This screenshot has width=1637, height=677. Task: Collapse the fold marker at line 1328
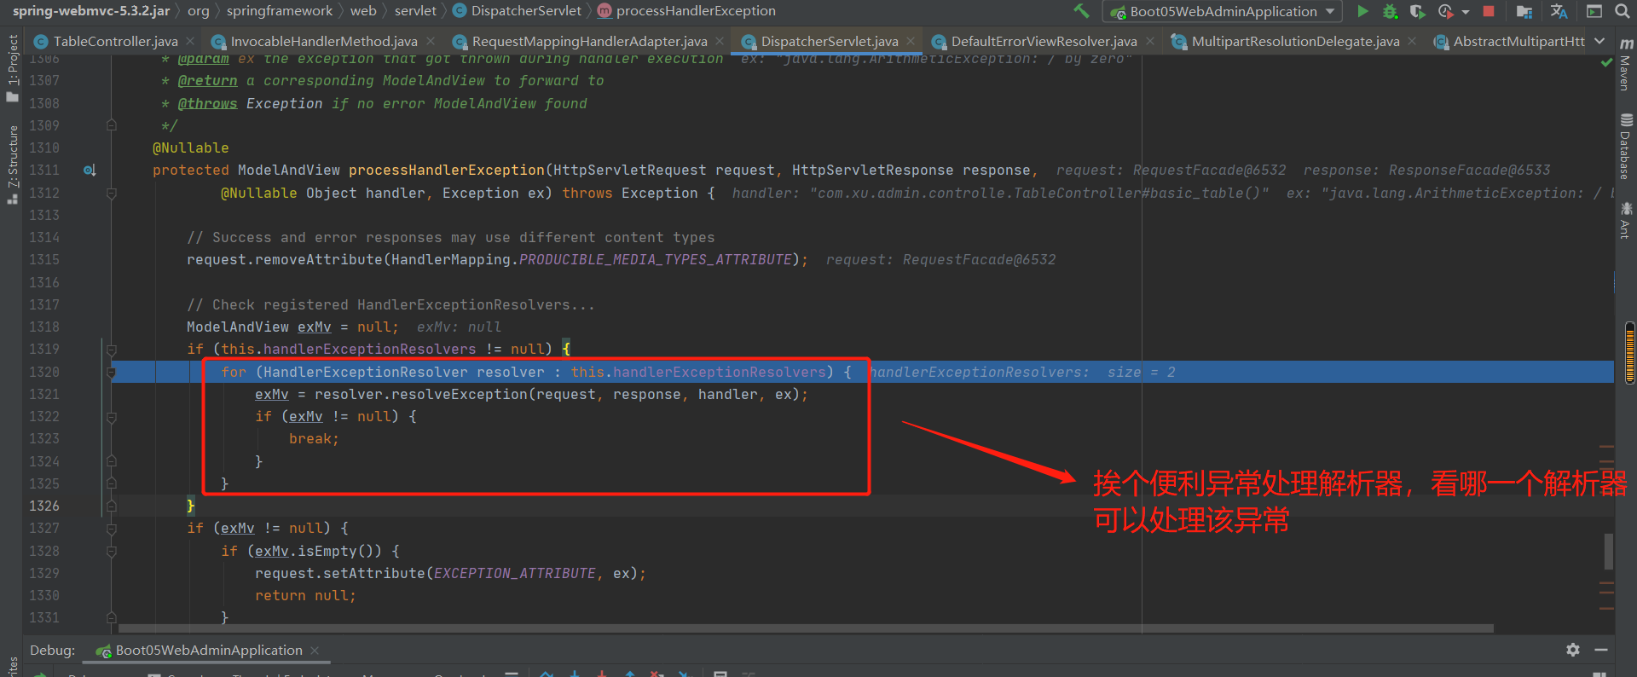(112, 552)
